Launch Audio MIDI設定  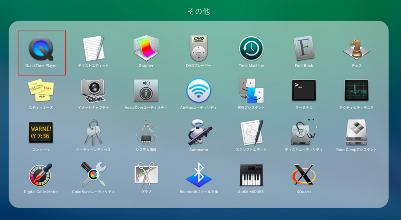point(251,175)
